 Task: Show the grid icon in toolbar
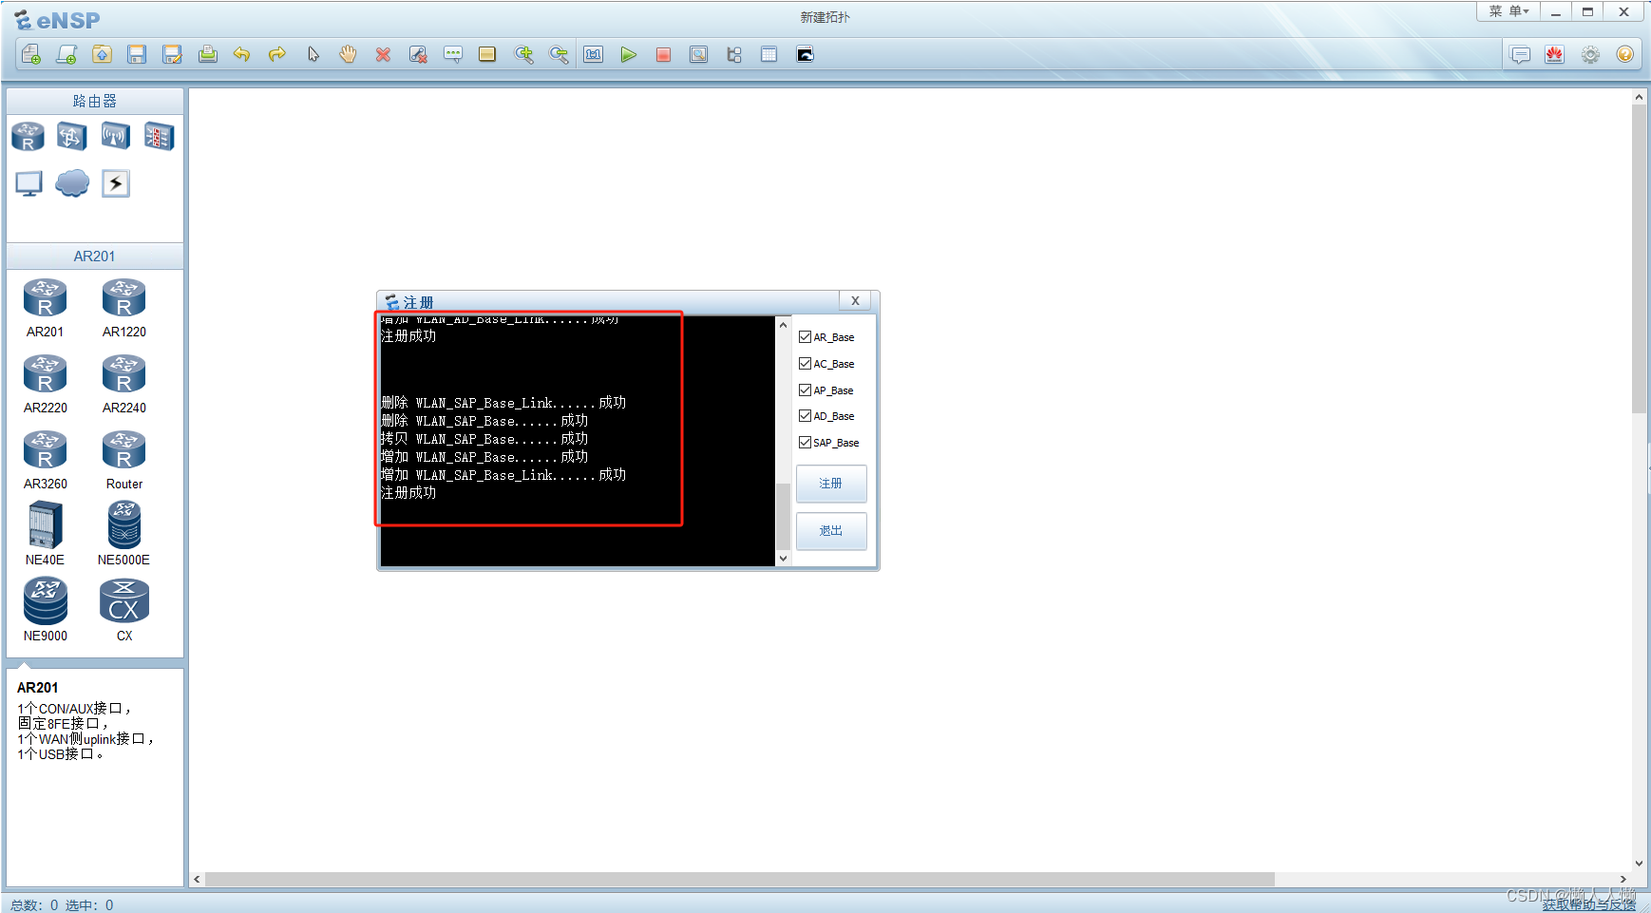[x=769, y=55]
